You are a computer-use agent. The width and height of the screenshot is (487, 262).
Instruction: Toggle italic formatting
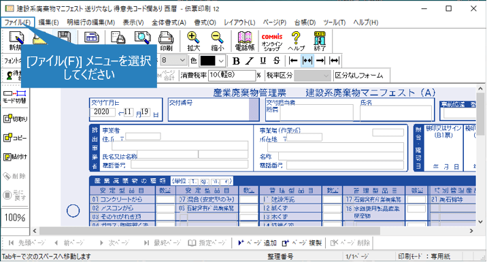[x=250, y=61]
